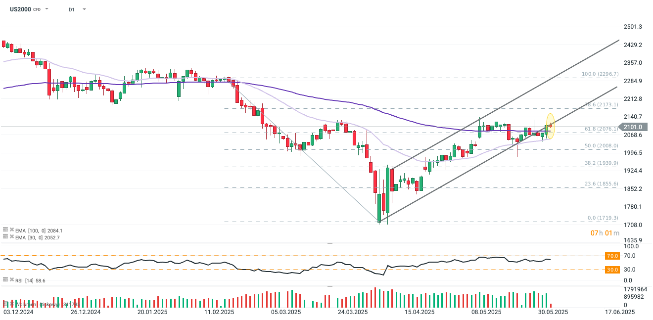Expand the D1 timeframe dropdown
This screenshot has height=320, width=653.
pyautogui.click(x=84, y=9)
